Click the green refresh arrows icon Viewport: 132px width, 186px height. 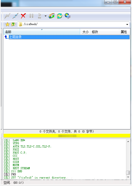pos(60,16)
